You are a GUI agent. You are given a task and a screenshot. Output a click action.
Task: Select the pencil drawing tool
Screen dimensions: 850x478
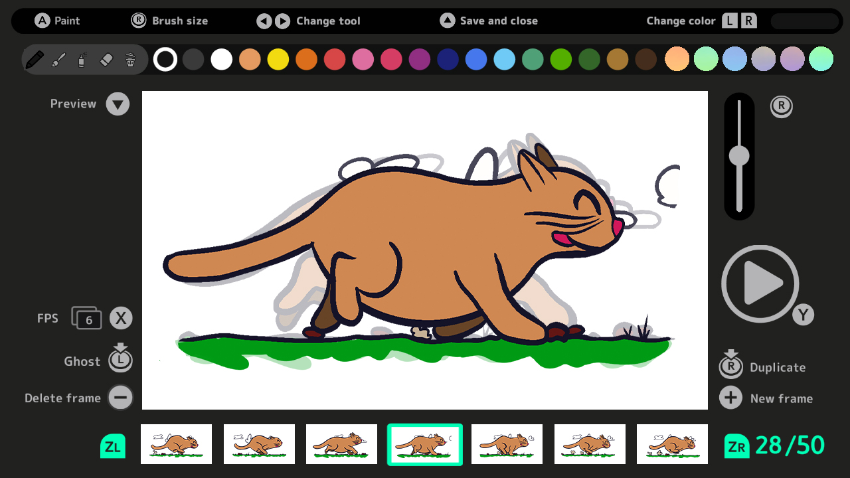coord(35,59)
